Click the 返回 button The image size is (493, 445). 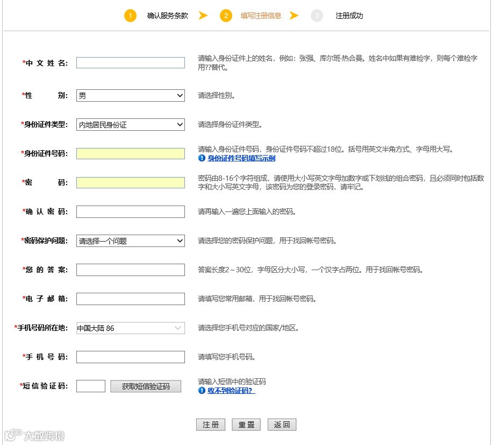coord(282,425)
